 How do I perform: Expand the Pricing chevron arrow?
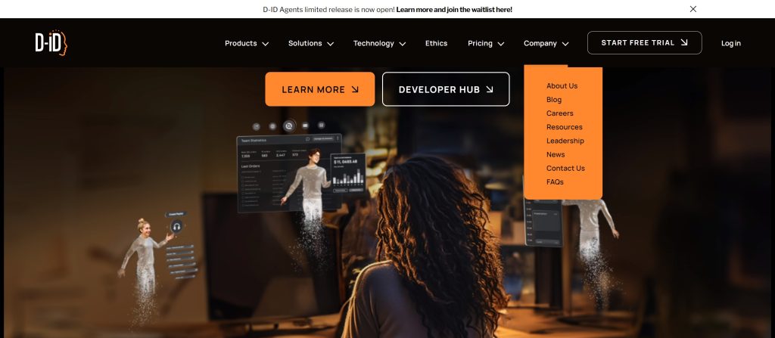pyautogui.click(x=501, y=44)
